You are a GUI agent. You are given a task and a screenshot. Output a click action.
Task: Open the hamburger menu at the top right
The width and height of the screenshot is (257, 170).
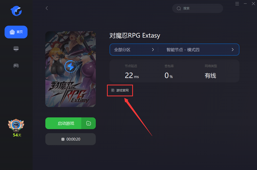pyautogui.click(x=237, y=4)
